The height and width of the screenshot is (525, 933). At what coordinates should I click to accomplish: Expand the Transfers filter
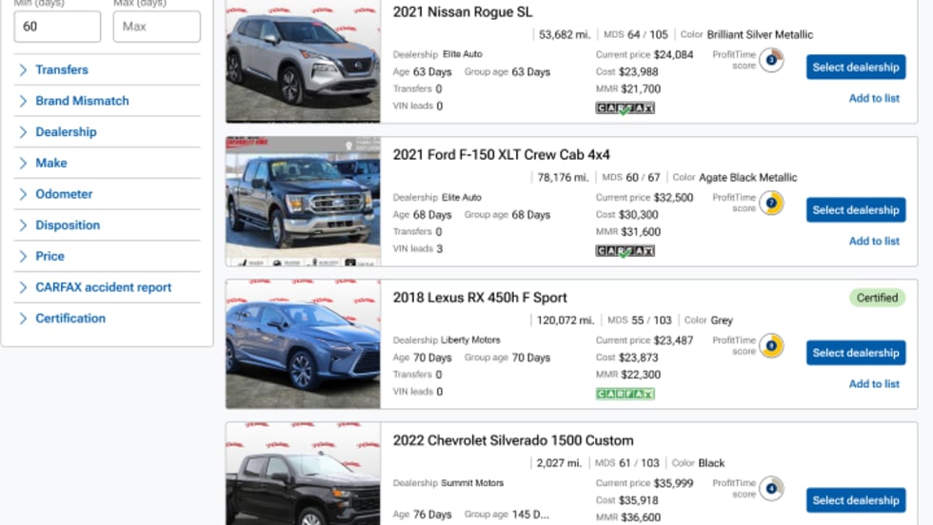(x=61, y=69)
